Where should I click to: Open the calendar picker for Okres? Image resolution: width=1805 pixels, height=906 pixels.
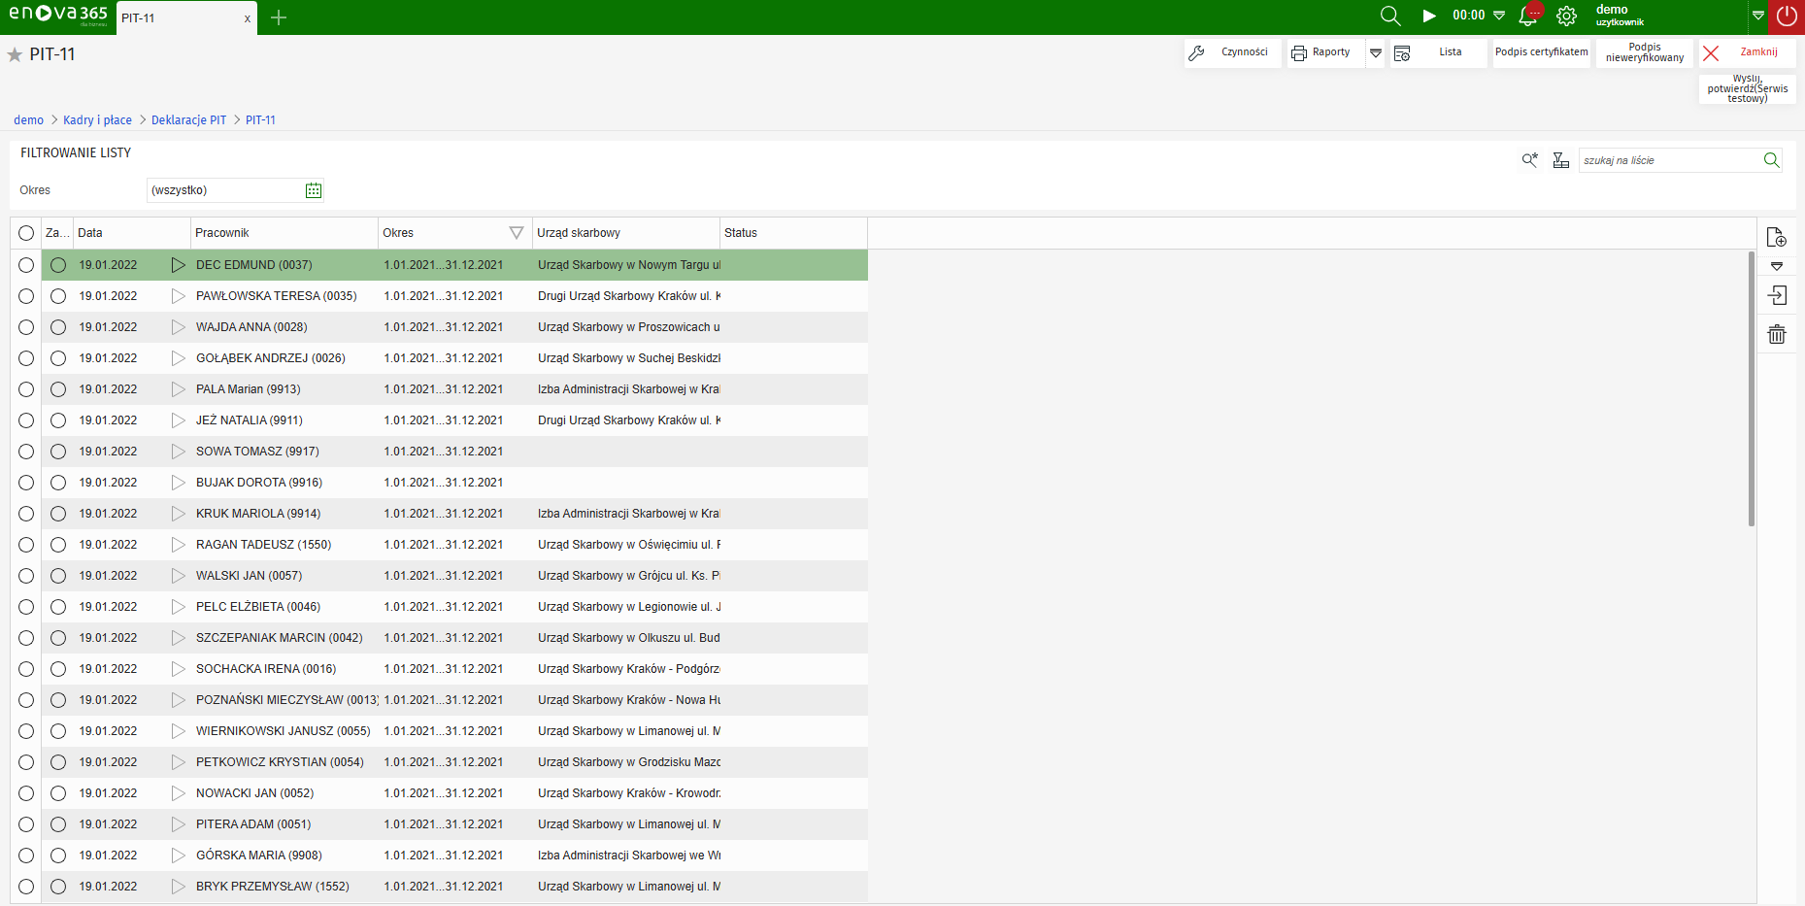pos(314,190)
